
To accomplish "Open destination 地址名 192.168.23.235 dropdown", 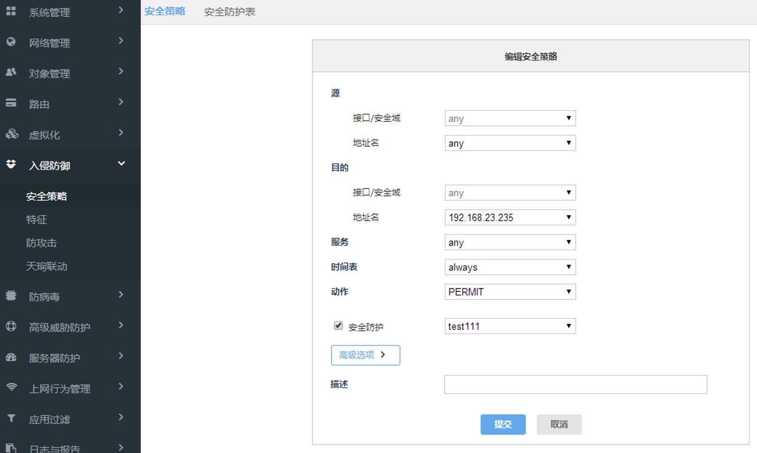I will point(510,218).
